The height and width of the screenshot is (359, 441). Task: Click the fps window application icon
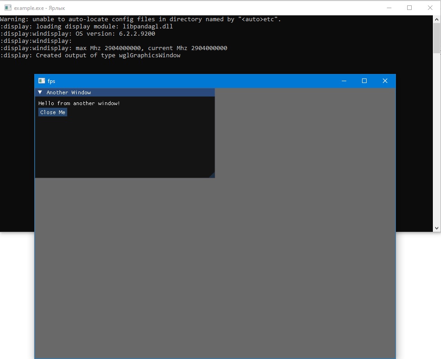[x=41, y=81]
